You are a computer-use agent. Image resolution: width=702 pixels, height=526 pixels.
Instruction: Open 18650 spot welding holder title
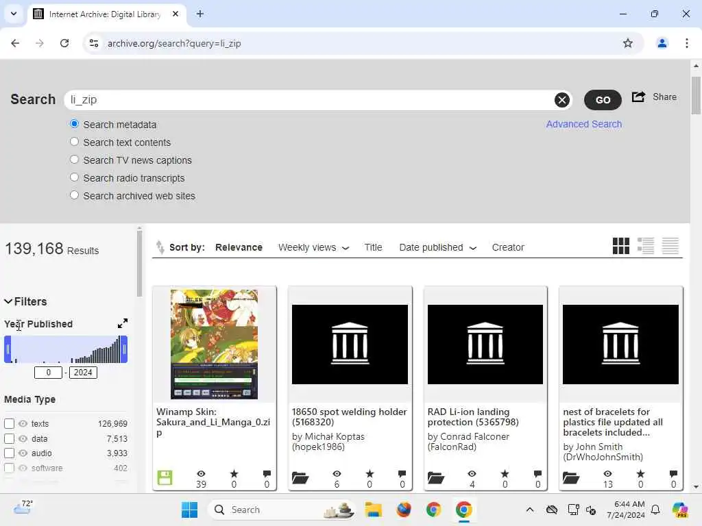coord(349,417)
